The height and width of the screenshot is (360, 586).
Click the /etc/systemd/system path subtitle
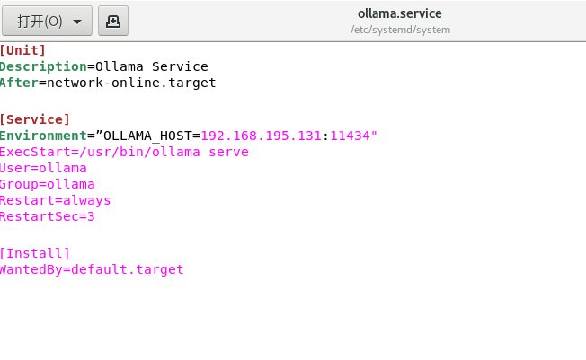[x=400, y=30]
